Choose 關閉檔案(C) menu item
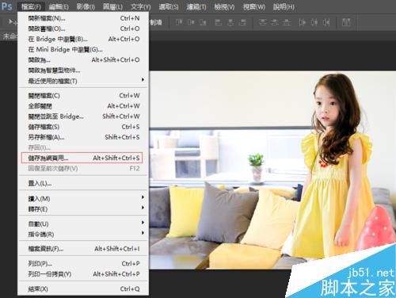Screen dimensions: 396x298 tap(83, 95)
